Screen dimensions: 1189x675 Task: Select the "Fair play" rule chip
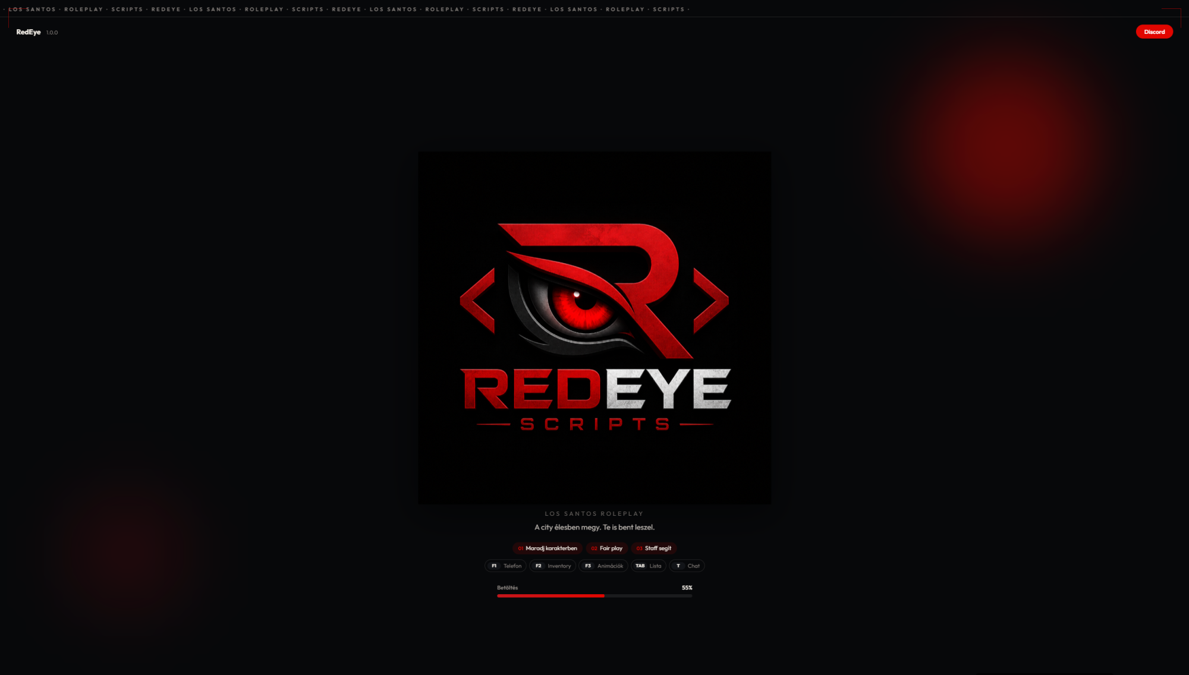coord(606,548)
